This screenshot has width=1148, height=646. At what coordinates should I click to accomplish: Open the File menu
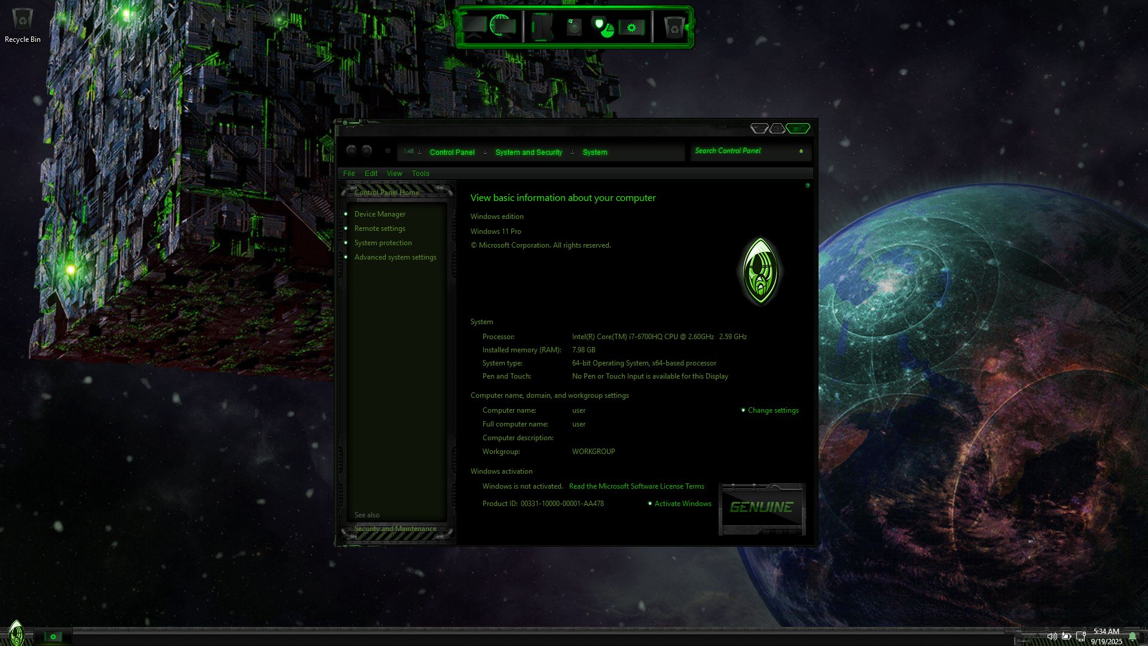click(349, 173)
